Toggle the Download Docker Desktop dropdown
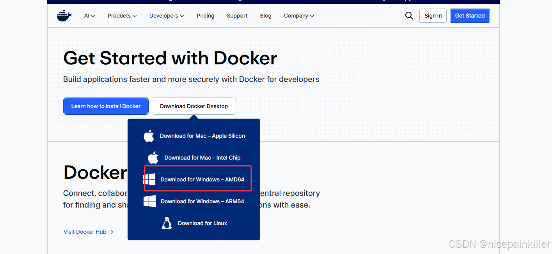This screenshot has width=552, height=254. (x=194, y=106)
